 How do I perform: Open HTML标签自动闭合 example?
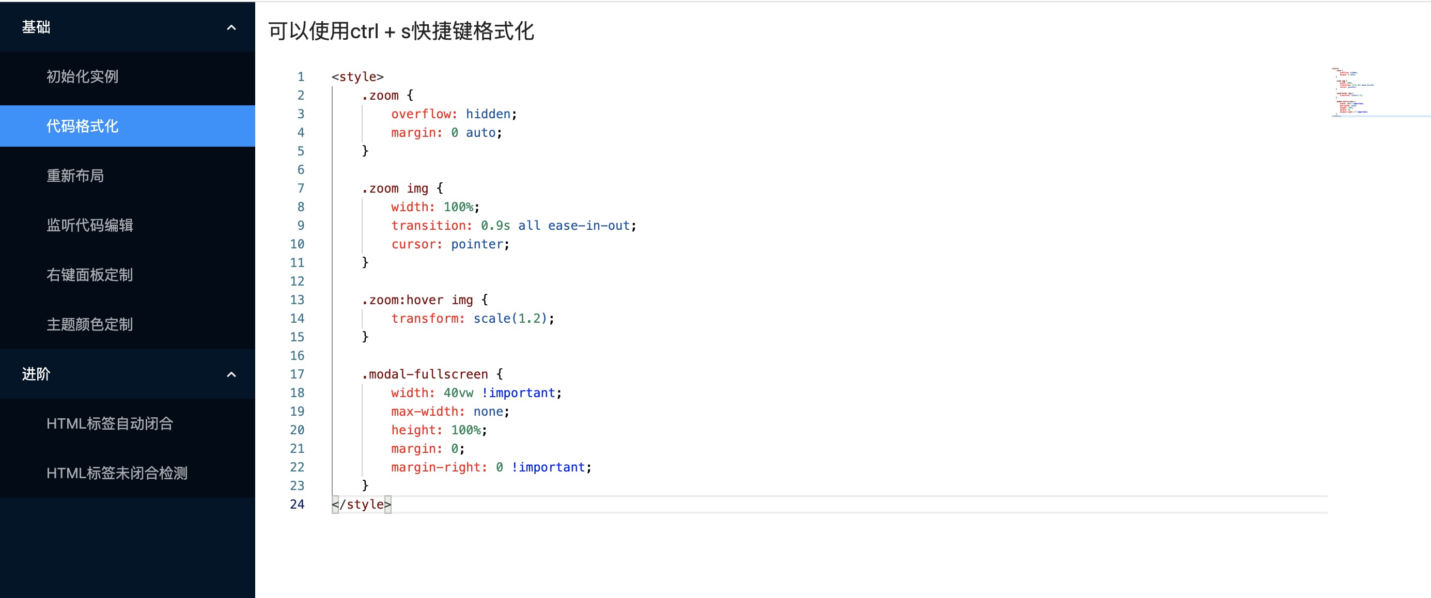[110, 423]
